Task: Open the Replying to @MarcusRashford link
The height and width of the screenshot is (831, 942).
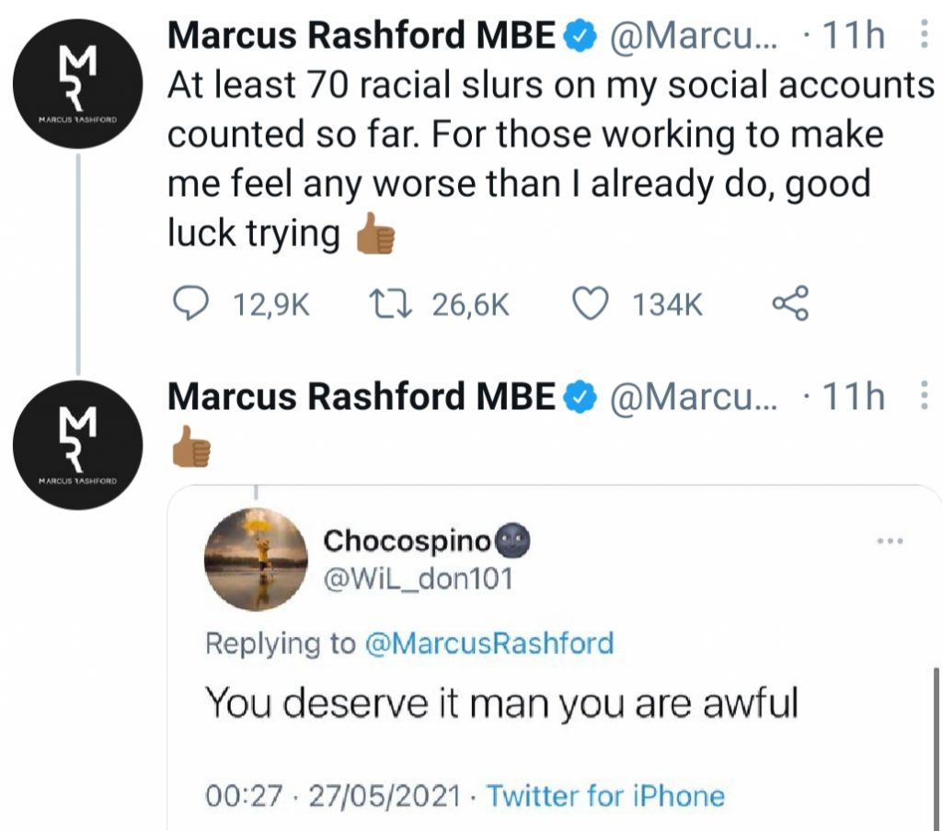Action: coord(488,644)
